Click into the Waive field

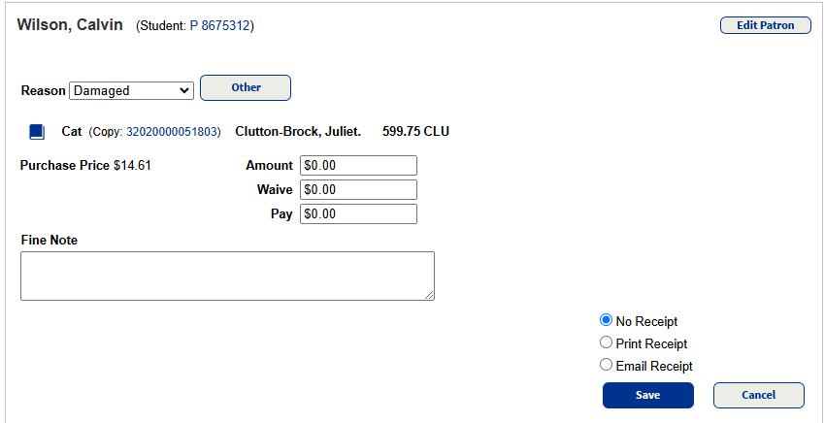point(358,189)
